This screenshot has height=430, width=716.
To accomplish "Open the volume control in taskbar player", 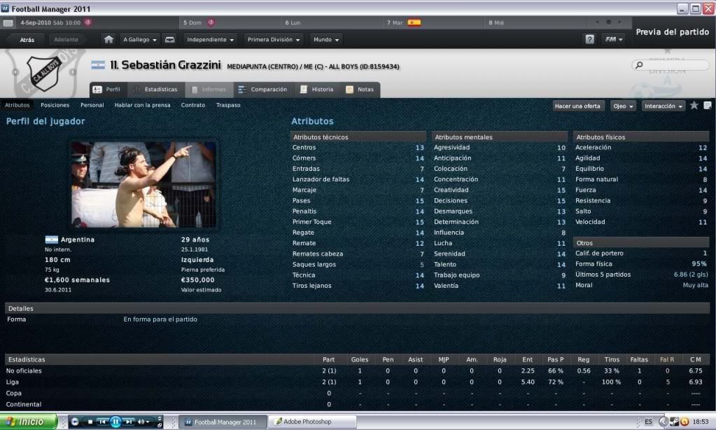I will coord(144,422).
